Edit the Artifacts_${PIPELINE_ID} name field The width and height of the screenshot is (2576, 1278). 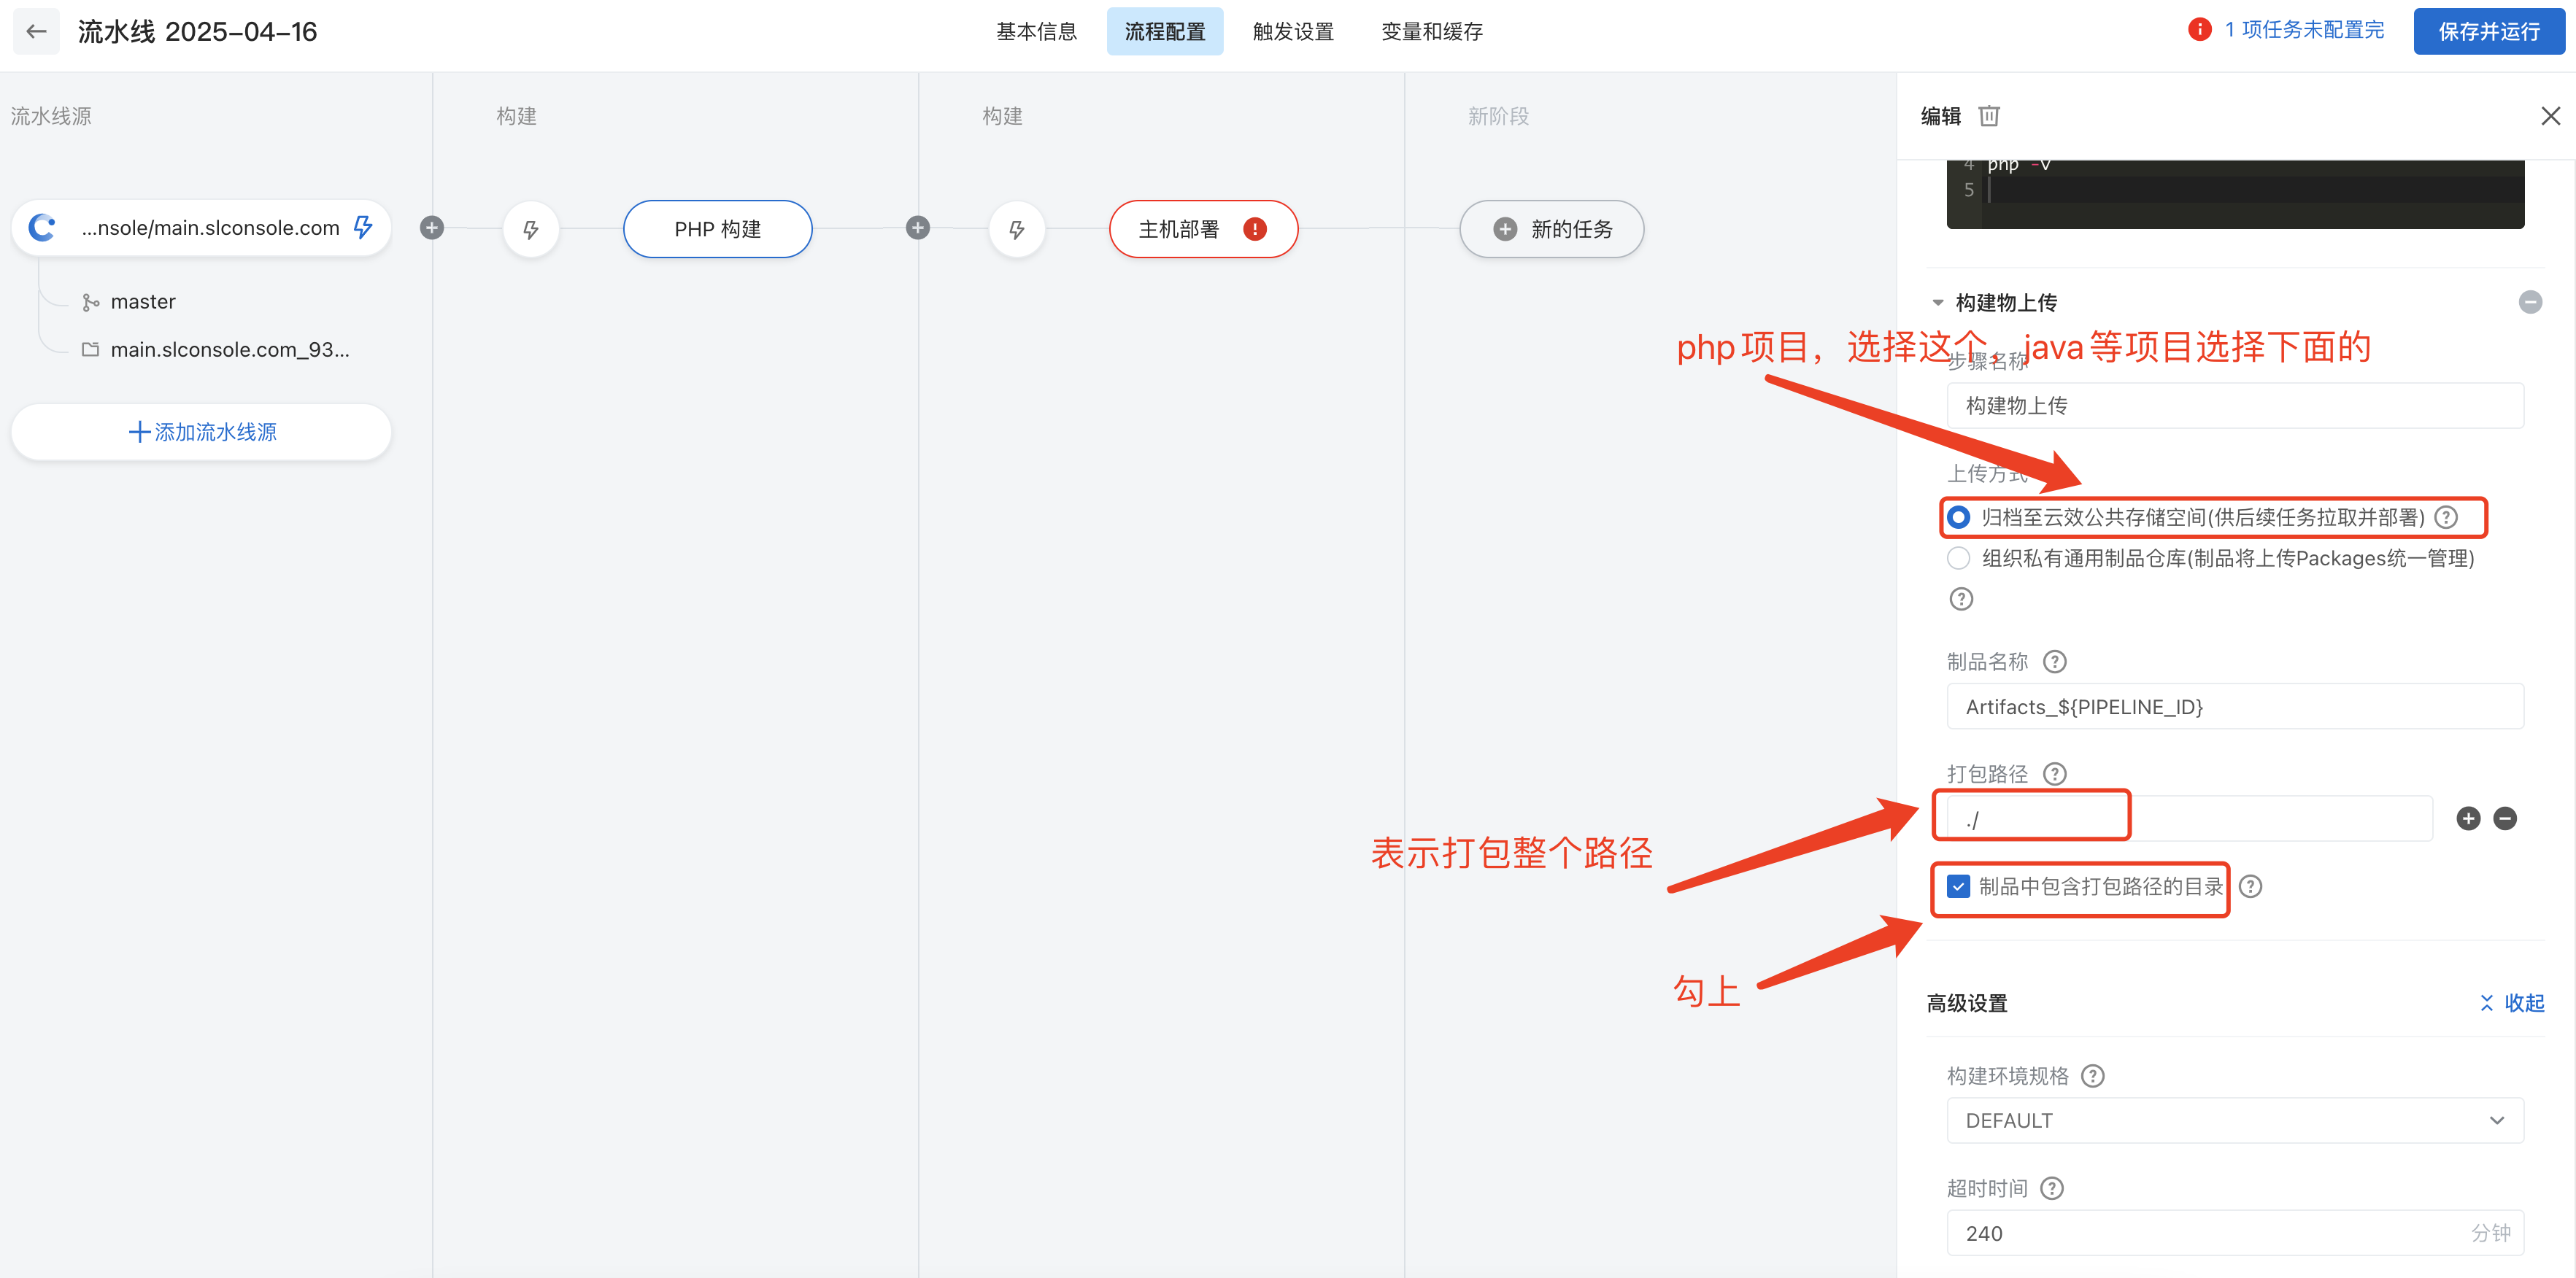coord(2234,706)
